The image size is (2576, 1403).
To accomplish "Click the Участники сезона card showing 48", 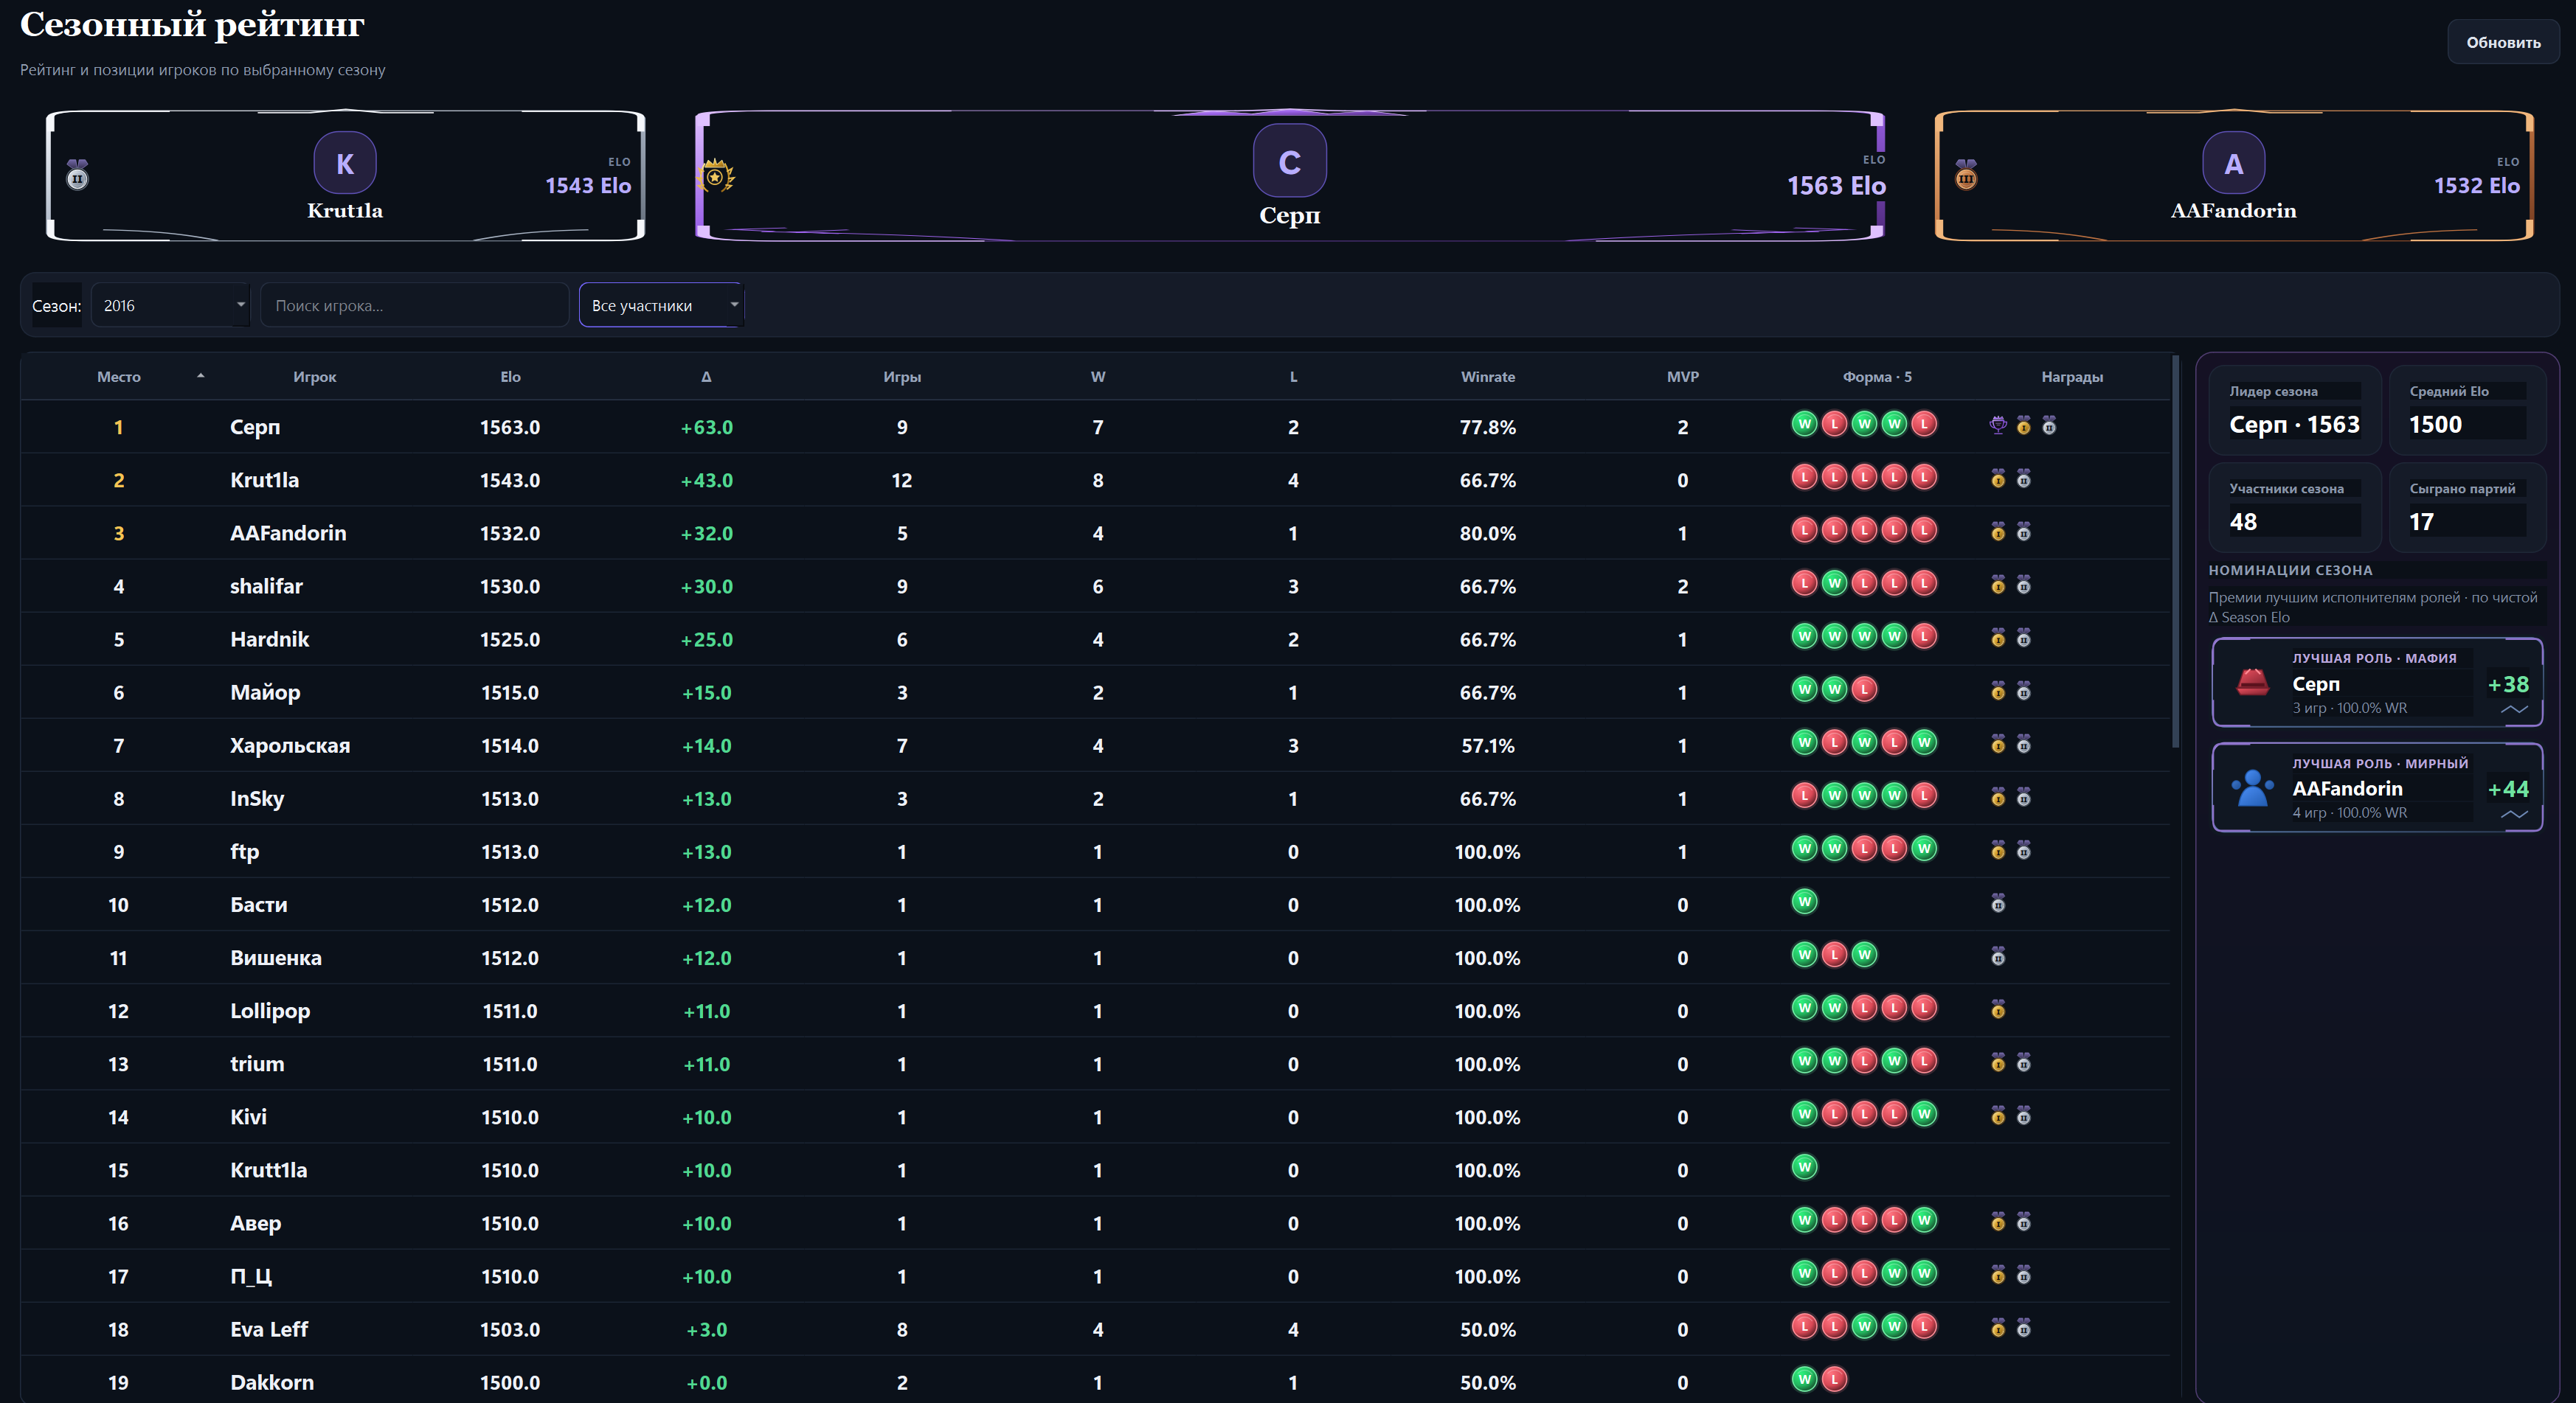I will point(2294,508).
